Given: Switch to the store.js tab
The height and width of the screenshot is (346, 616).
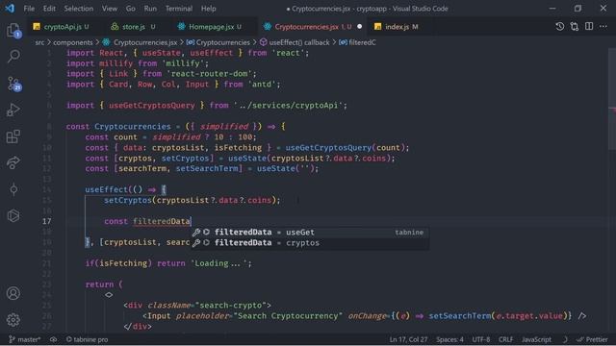Looking at the screenshot, I should (133, 27).
